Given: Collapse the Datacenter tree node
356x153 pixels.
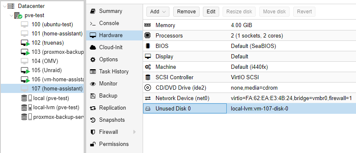Looking at the screenshot, I should pos(5,6).
